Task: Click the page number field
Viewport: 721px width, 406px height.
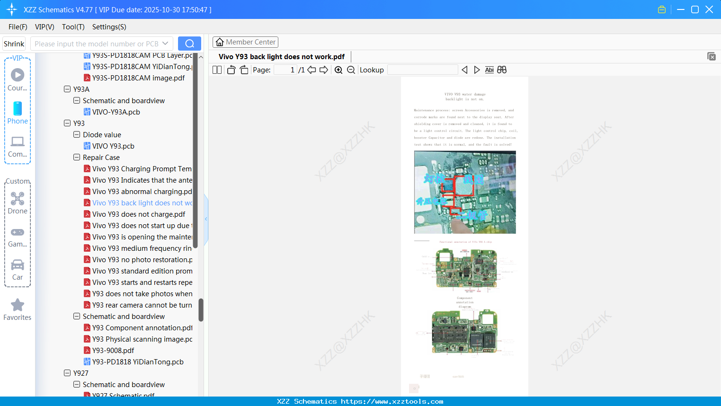Action: click(285, 70)
